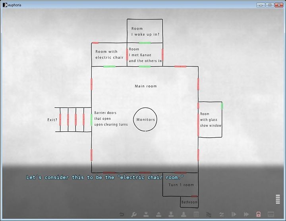This screenshot has width=286, height=221.
Task: Close the euphoria window
Action: click(279, 5)
